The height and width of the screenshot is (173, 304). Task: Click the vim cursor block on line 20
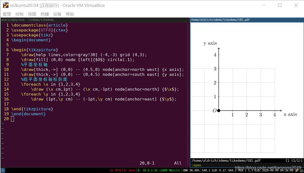[12, 119]
